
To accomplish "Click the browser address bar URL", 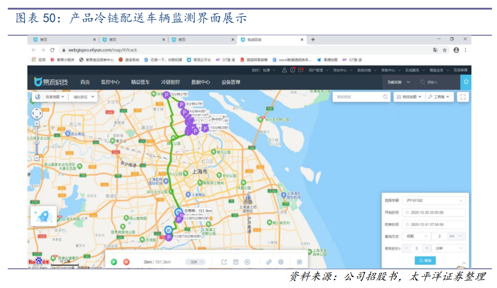I will click(x=103, y=50).
